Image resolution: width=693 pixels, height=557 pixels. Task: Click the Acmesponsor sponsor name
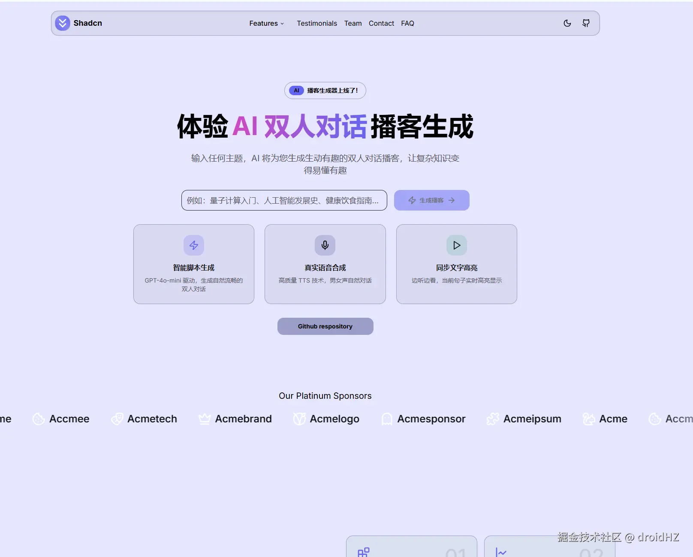[x=431, y=419]
